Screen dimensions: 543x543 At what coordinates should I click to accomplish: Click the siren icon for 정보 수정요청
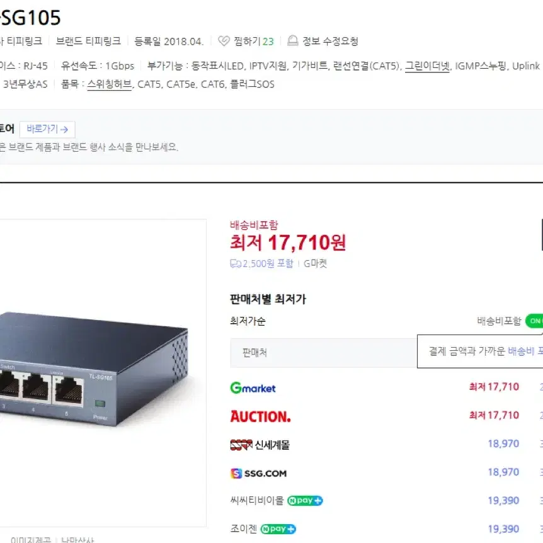pyautogui.click(x=293, y=41)
